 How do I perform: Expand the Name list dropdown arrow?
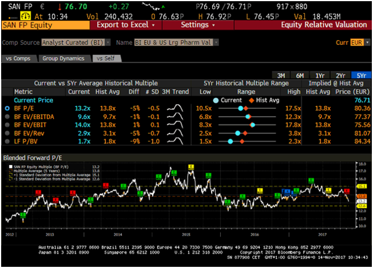216,42
